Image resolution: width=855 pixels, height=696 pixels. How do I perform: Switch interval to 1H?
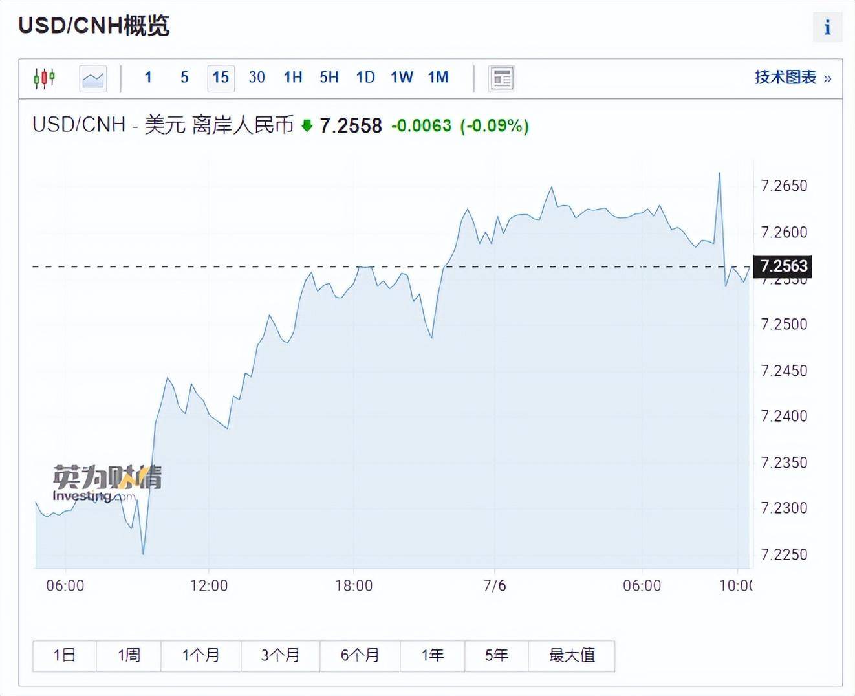tap(293, 78)
